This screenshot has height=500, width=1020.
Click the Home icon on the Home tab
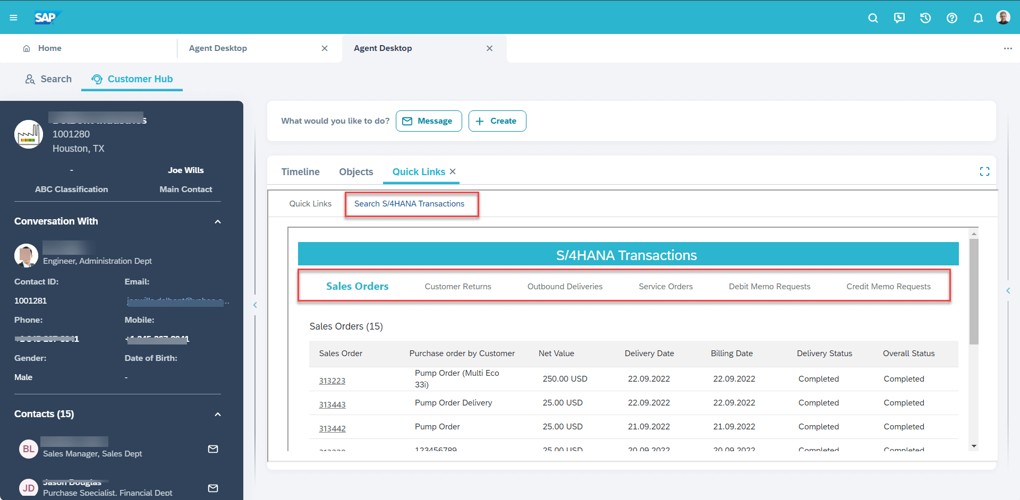[x=27, y=48]
